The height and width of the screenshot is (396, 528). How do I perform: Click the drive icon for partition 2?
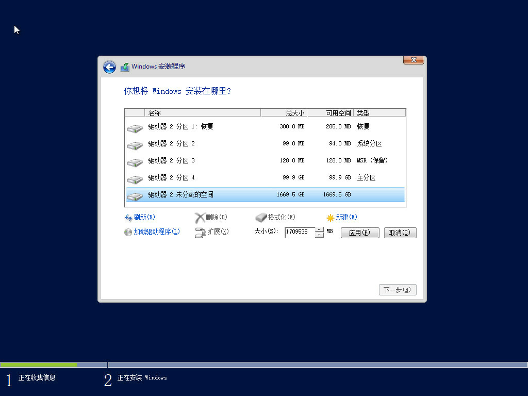pyautogui.click(x=135, y=145)
